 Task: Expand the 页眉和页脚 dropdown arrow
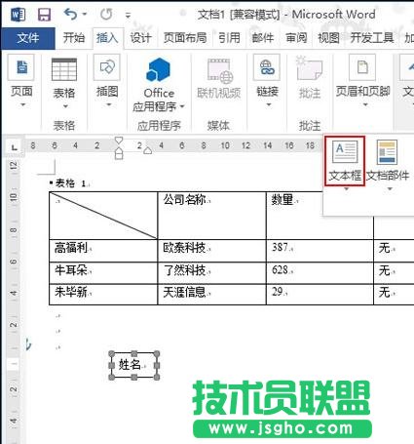365,104
